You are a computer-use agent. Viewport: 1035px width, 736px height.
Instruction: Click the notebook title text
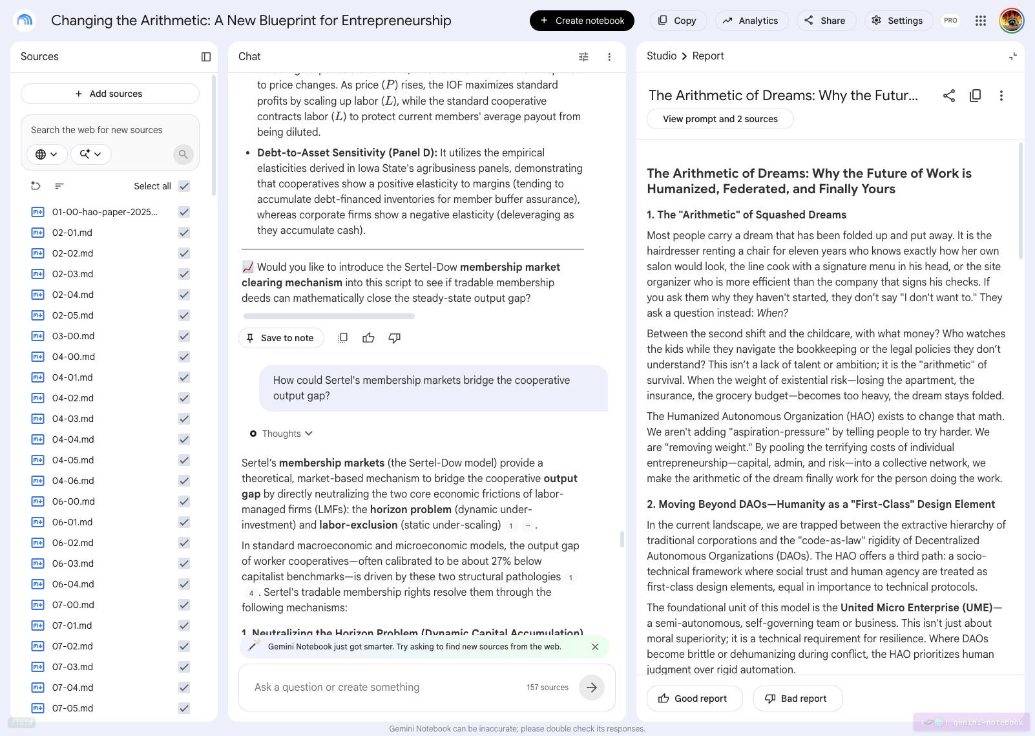251,21
